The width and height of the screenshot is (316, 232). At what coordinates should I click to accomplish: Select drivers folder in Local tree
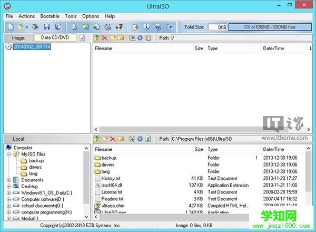click(x=35, y=167)
